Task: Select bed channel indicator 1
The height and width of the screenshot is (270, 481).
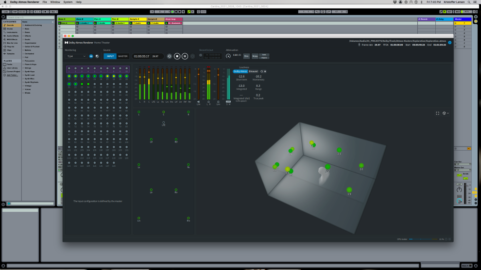Action: pyautogui.click(x=69, y=68)
